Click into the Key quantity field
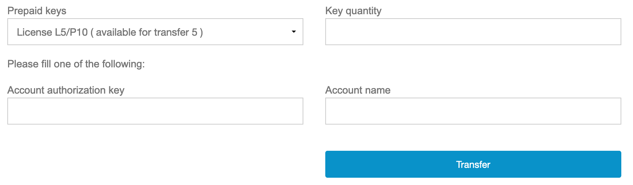Viewport: 633px width, 185px height. coord(473,32)
